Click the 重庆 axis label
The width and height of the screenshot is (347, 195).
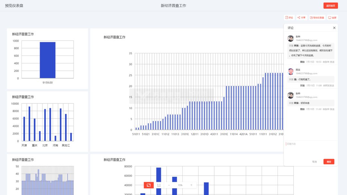tap(34, 145)
